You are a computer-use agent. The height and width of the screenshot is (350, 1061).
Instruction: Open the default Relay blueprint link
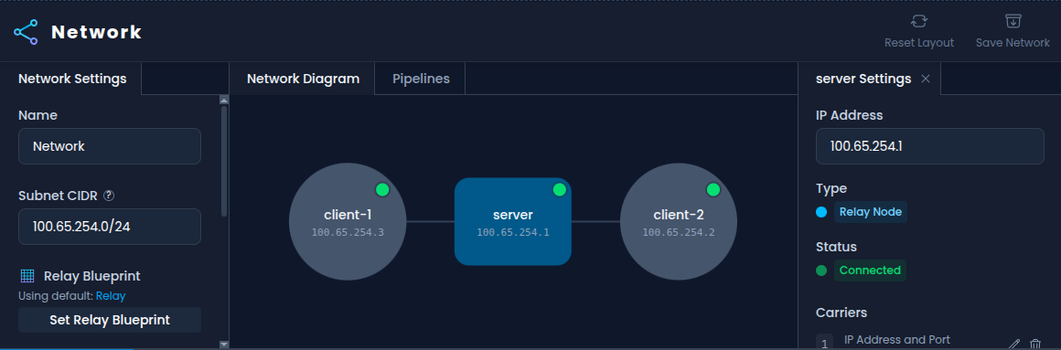111,296
